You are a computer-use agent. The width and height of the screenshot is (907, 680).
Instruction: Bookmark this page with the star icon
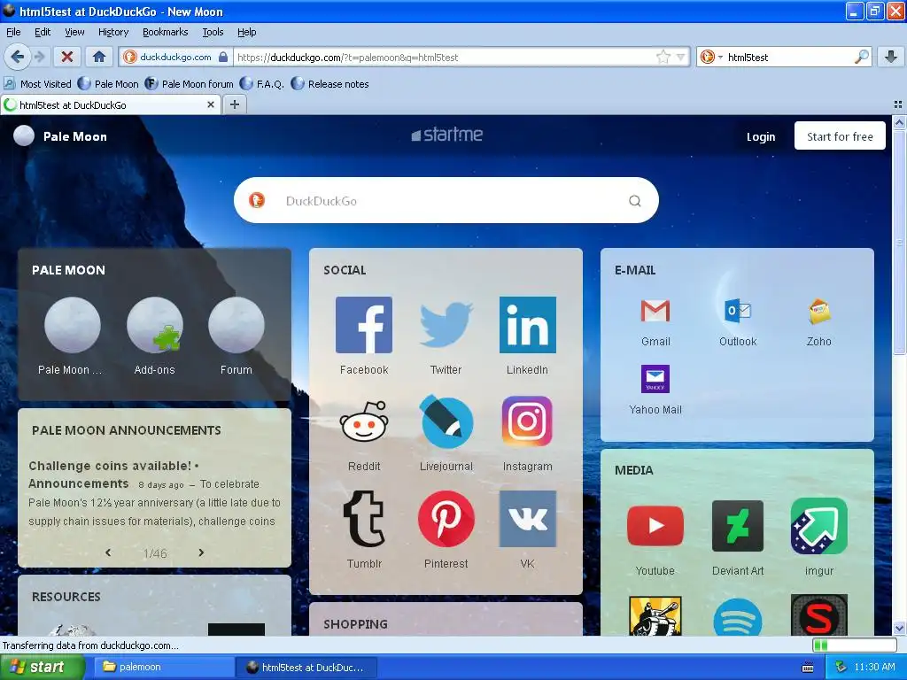point(663,57)
